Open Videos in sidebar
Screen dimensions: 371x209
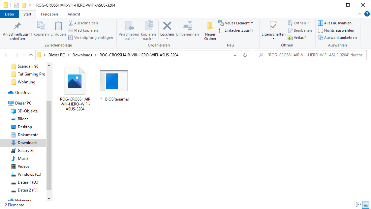point(20,166)
